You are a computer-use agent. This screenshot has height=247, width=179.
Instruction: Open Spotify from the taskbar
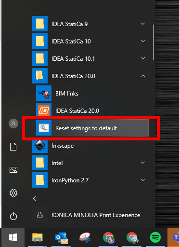click(x=155, y=237)
